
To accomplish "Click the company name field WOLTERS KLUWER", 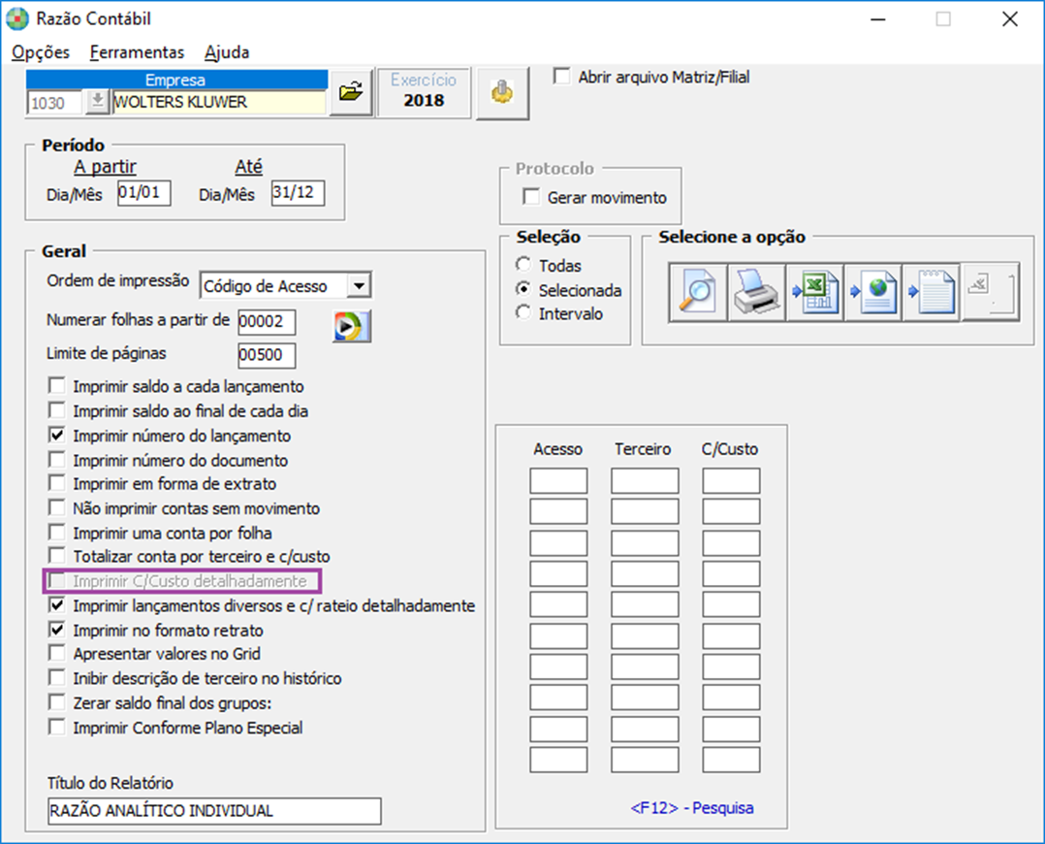I will (x=219, y=102).
